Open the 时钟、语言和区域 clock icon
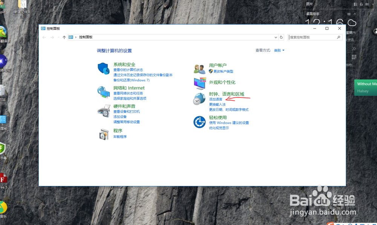Image resolution: width=377 pixels, height=225 pixels. click(x=199, y=99)
